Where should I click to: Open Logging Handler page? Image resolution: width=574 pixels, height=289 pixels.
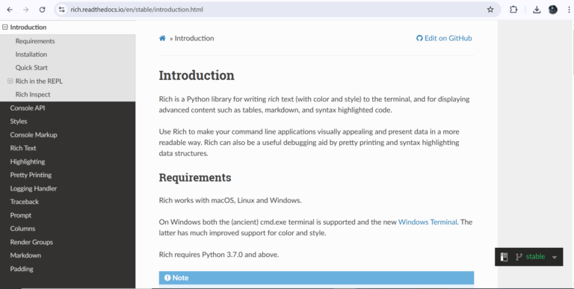(x=34, y=188)
